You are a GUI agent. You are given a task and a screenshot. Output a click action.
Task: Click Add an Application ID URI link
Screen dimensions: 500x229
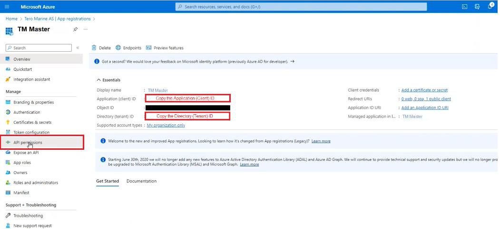coord(425,108)
